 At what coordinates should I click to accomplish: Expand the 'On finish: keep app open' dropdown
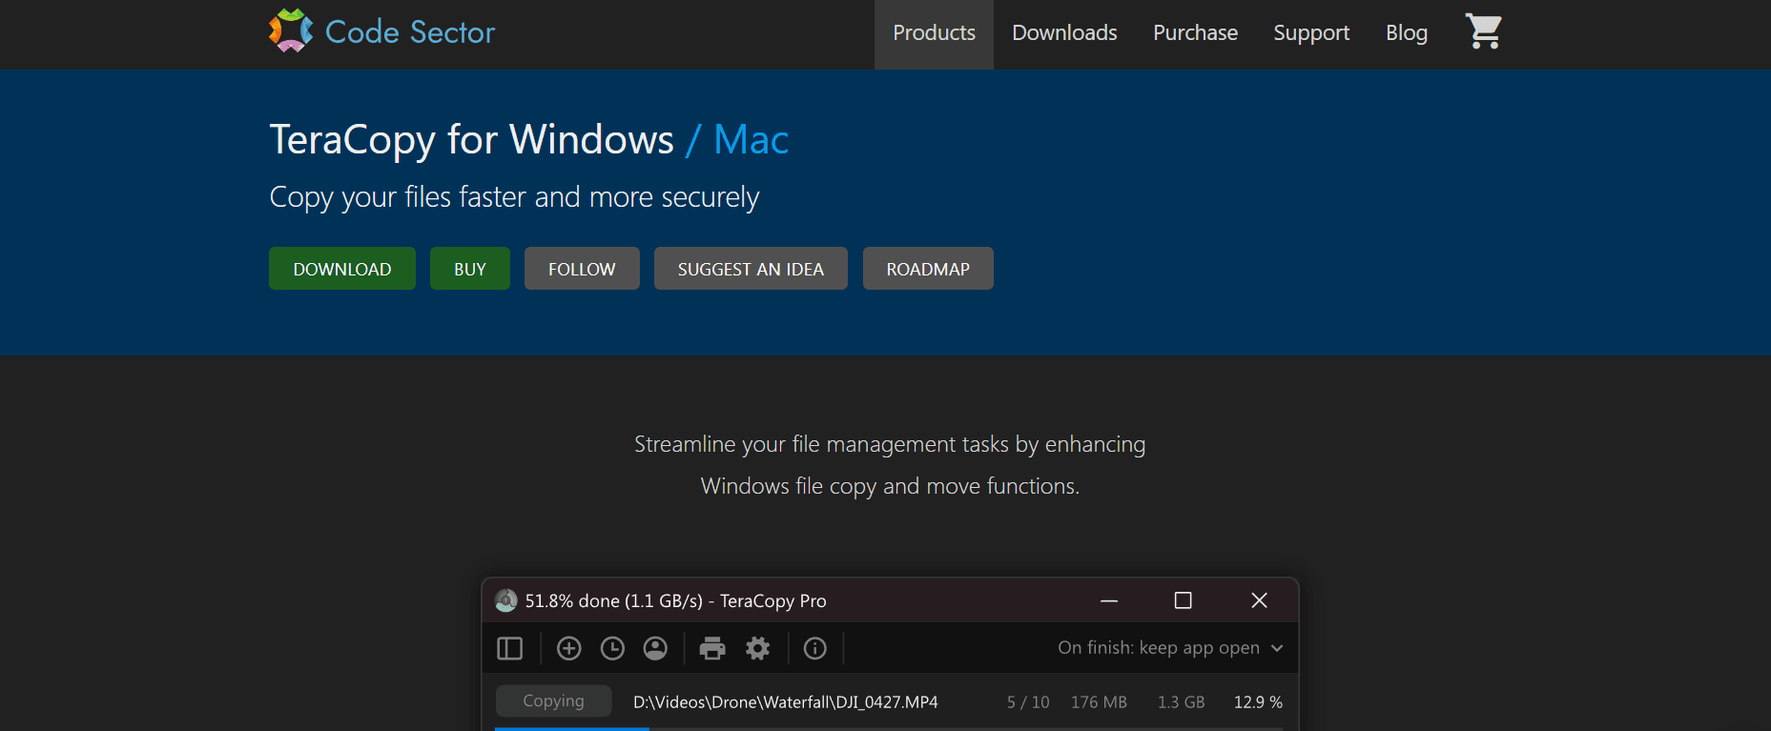[x=1170, y=648]
